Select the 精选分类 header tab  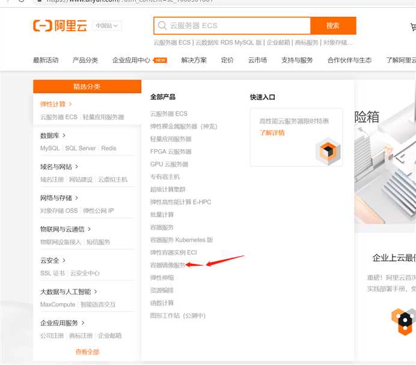click(87, 87)
